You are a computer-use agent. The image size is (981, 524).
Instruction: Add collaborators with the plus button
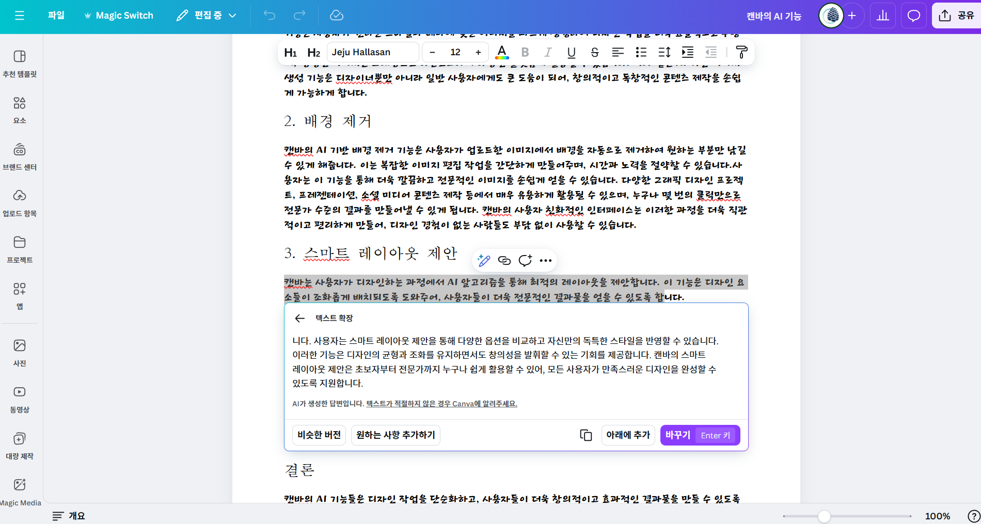[852, 15]
